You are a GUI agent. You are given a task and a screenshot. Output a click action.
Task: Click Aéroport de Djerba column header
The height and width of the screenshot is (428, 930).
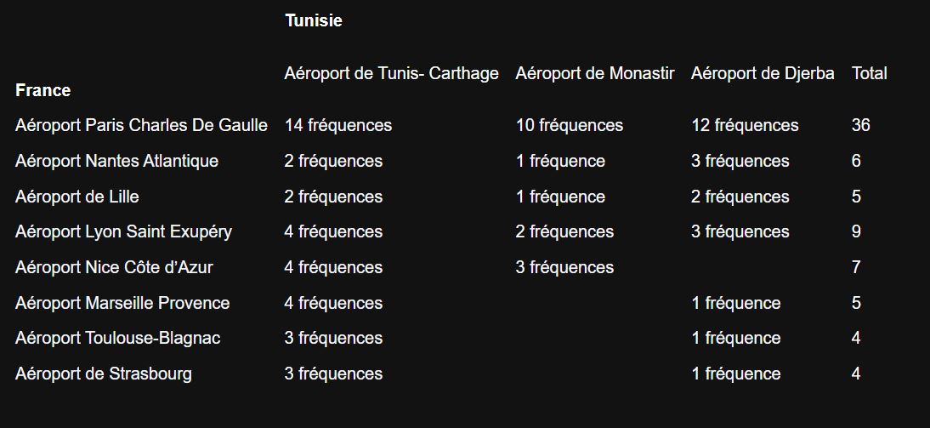tap(763, 74)
